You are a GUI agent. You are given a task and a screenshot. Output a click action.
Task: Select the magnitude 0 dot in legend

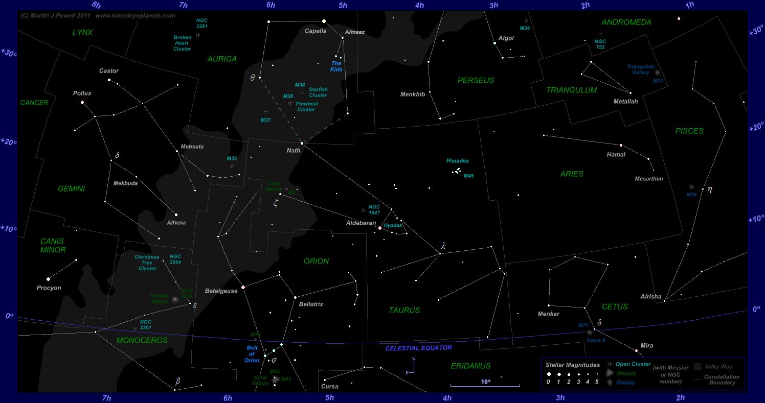coord(549,374)
